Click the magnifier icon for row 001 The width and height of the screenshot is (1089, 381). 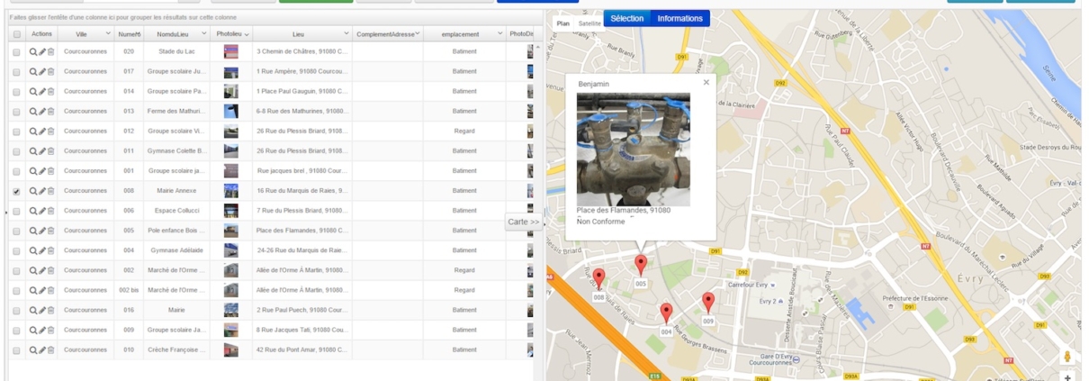pos(33,171)
